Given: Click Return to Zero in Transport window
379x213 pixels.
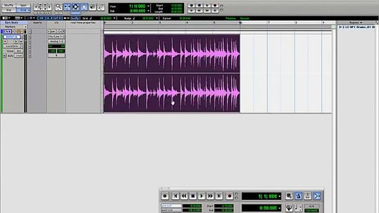Looking at the screenshot, I should pyautogui.click(x=175, y=196).
